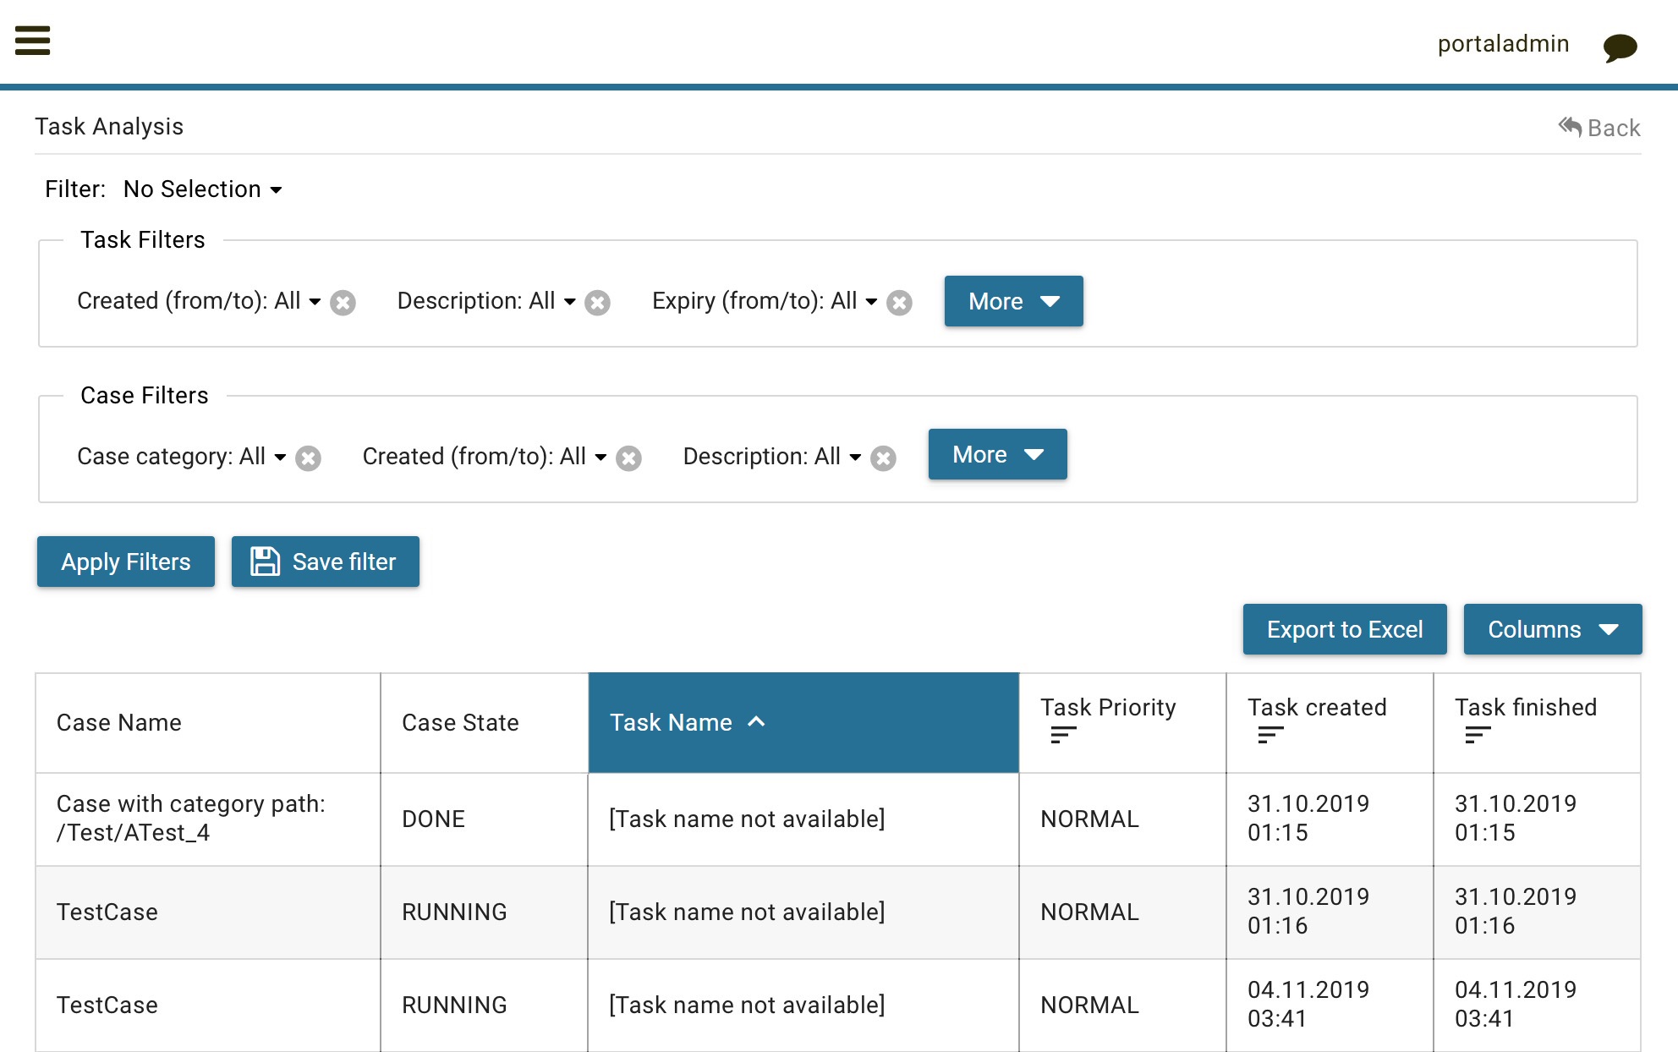Clear the case Created (from/to) filter

pyautogui.click(x=628, y=458)
